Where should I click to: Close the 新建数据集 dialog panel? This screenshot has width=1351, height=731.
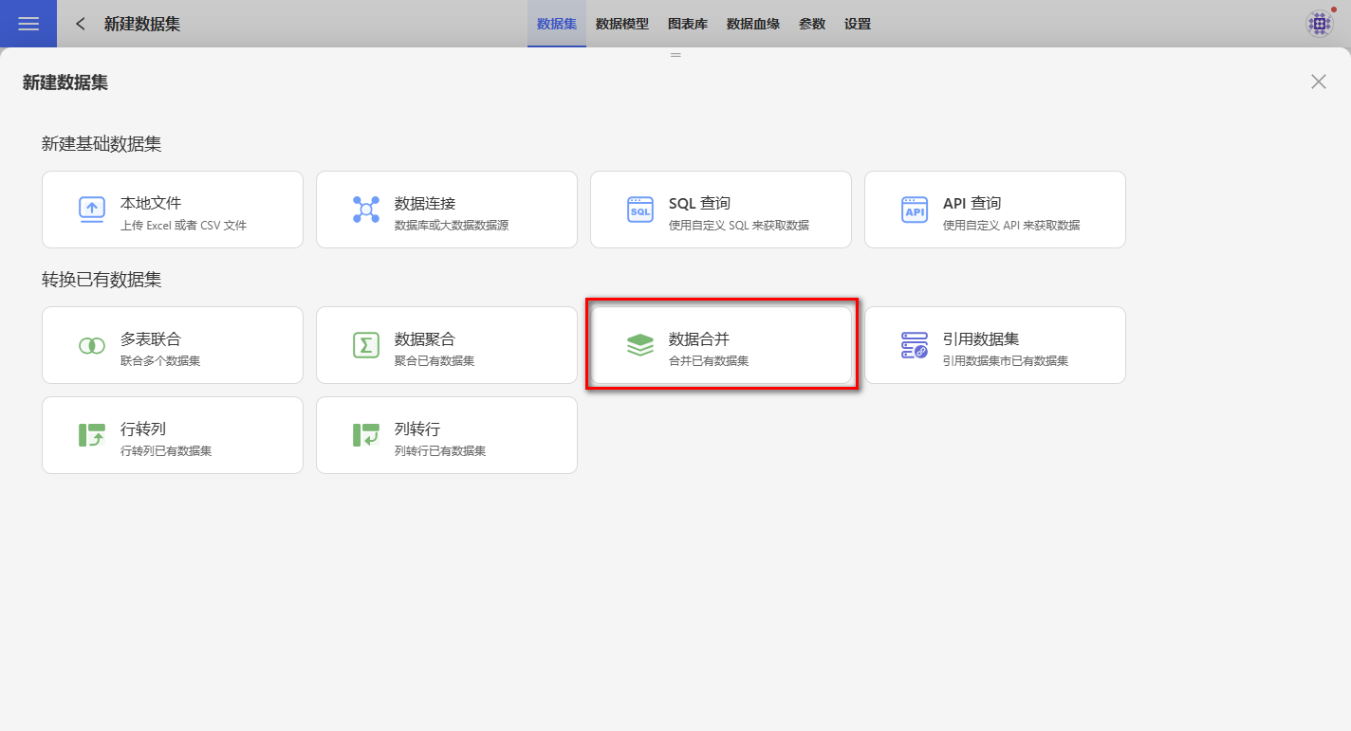coord(1319,82)
